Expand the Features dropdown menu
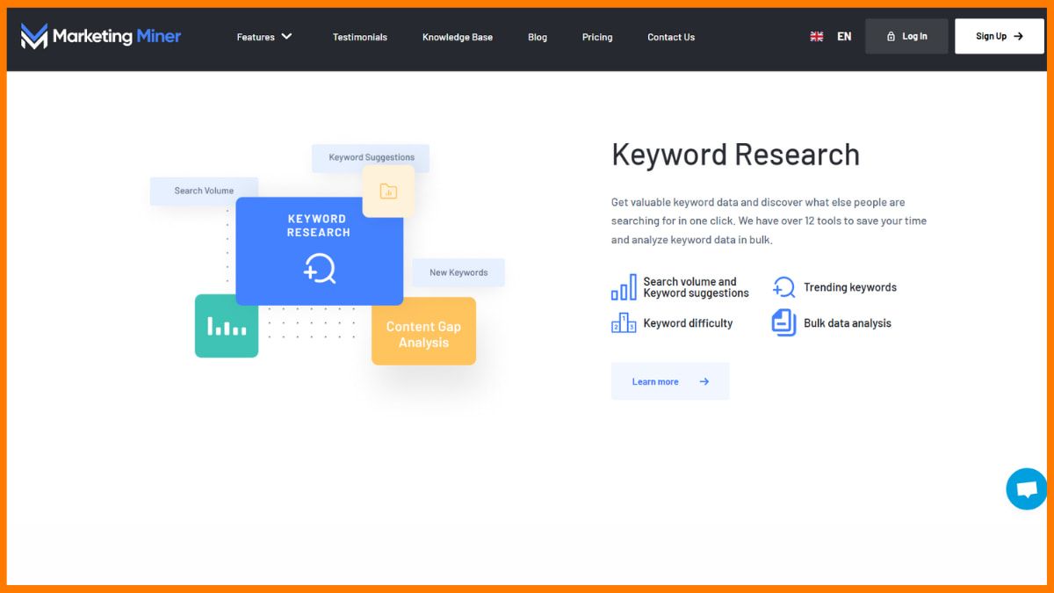 coord(264,37)
